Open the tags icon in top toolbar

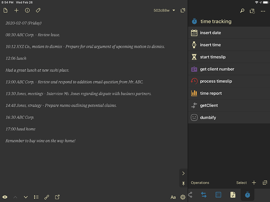[38, 11]
